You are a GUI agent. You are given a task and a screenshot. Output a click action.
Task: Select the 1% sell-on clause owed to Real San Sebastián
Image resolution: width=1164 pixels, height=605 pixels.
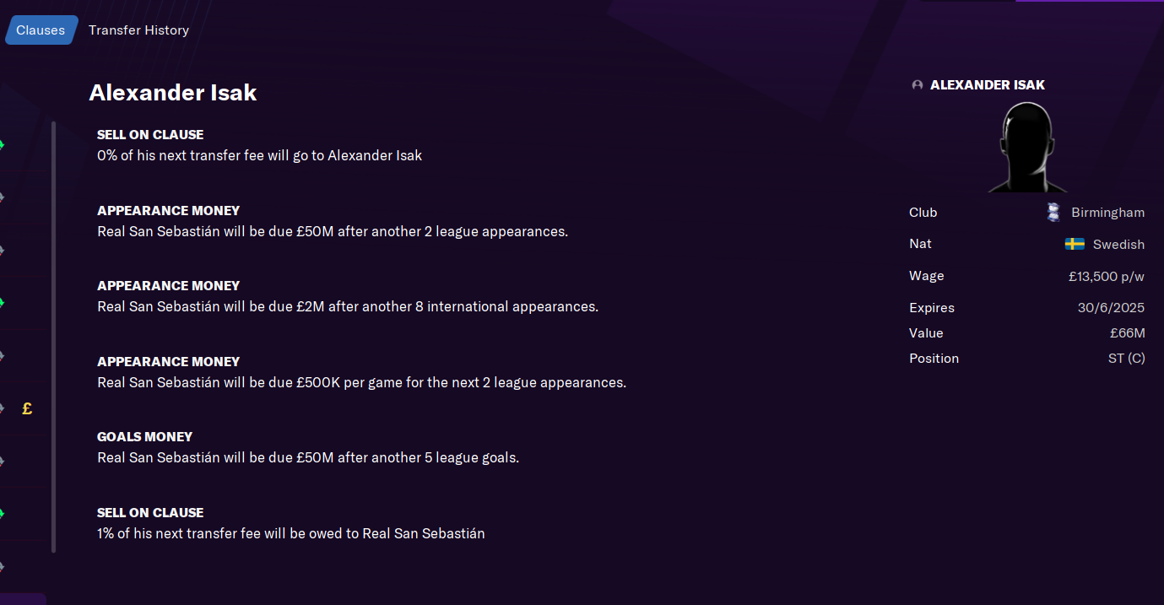coord(291,533)
